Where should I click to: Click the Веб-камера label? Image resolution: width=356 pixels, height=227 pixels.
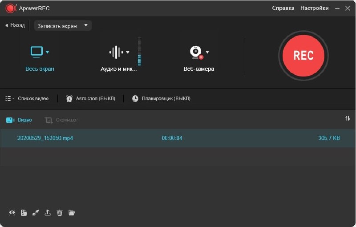point(198,69)
